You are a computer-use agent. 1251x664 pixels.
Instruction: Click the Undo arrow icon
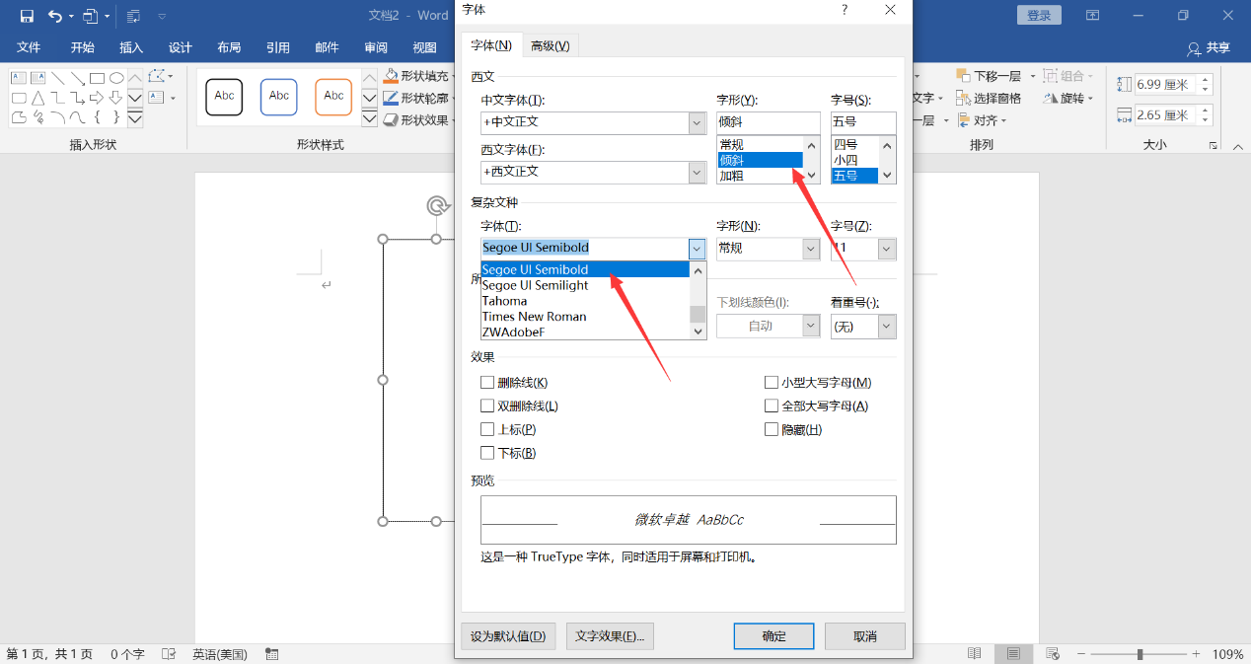point(54,16)
